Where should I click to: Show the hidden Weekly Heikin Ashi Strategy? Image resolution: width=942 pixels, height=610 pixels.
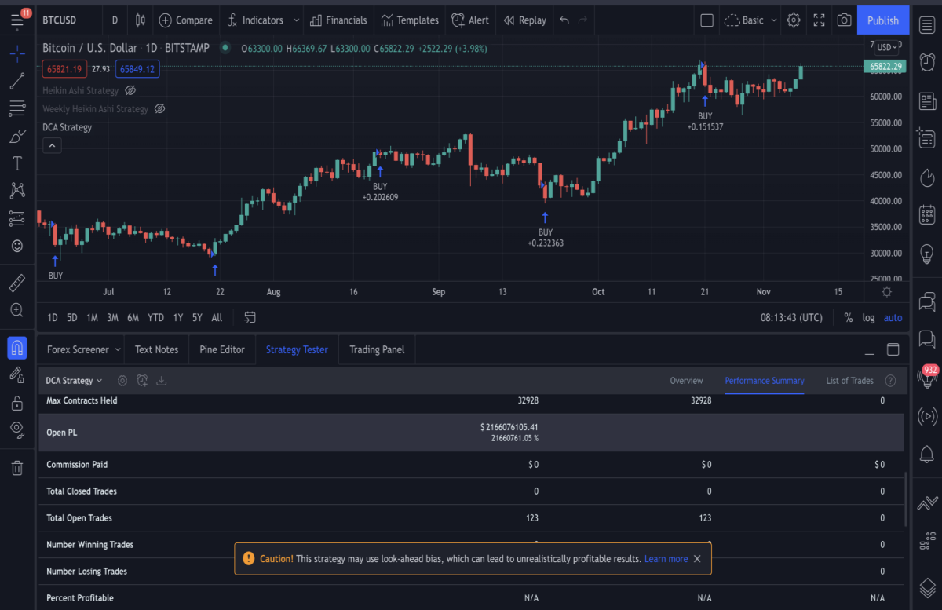coord(159,109)
